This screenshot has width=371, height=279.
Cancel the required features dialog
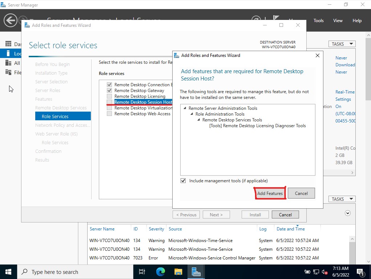tap(301, 193)
